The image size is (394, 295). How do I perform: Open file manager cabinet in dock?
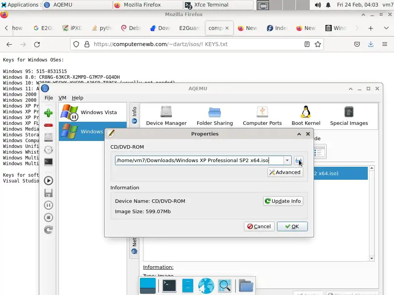click(x=187, y=285)
